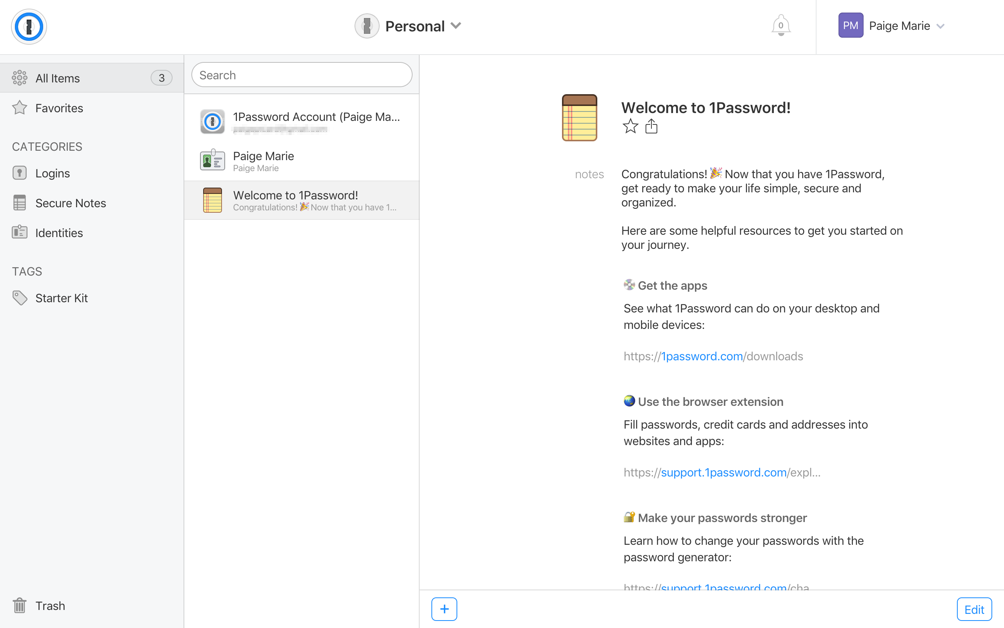The width and height of the screenshot is (1004, 628).
Task: Click the All Items count badge 3
Action: coord(162,78)
